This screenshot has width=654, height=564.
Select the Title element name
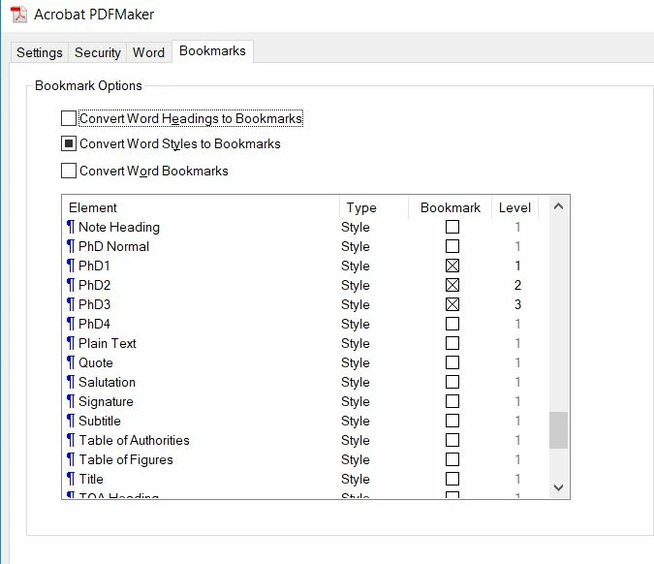(91, 479)
